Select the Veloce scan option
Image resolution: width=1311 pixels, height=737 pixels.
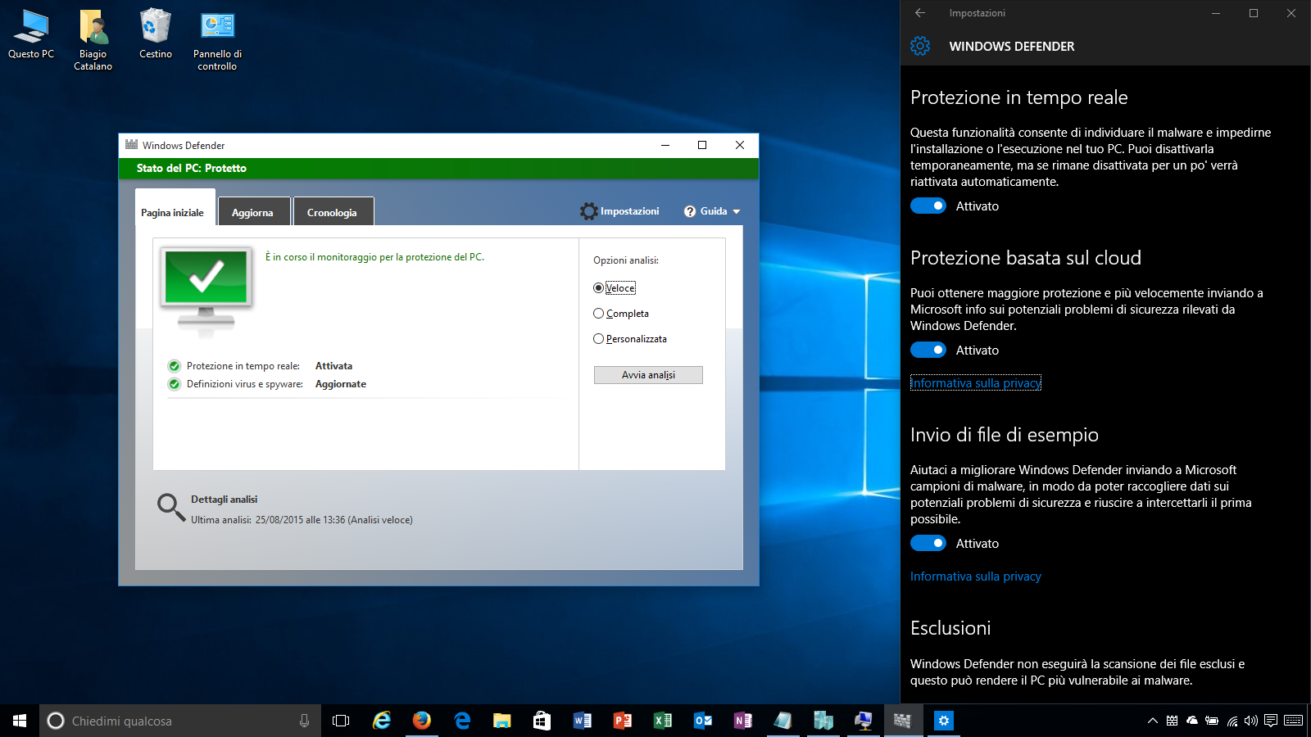click(x=615, y=288)
